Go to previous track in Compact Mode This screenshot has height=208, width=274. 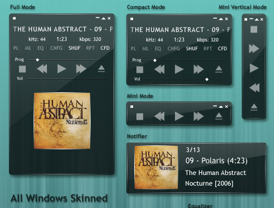pos(159,69)
